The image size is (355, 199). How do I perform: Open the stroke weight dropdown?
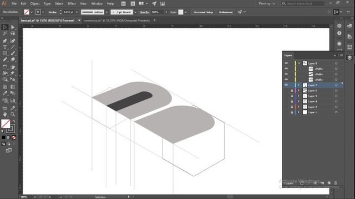[x=77, y=12]
